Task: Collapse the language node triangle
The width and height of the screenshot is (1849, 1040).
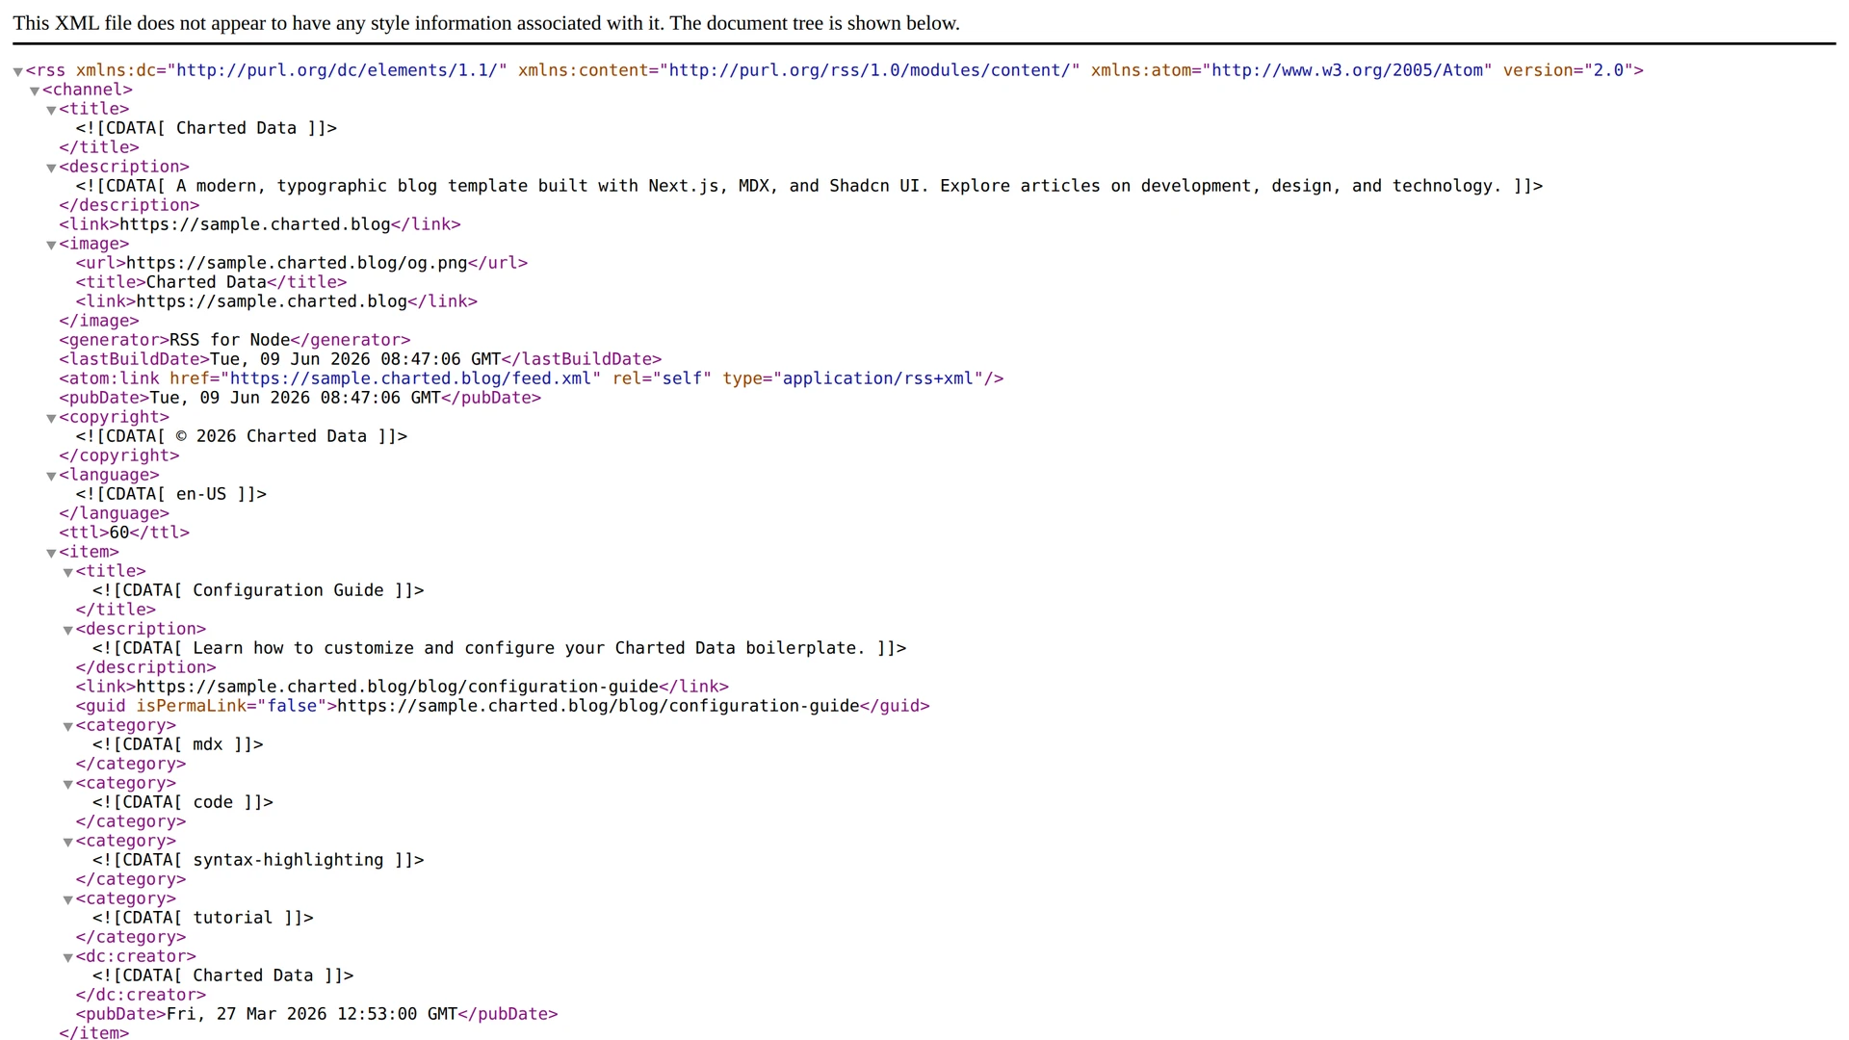Action: (51, 476)
